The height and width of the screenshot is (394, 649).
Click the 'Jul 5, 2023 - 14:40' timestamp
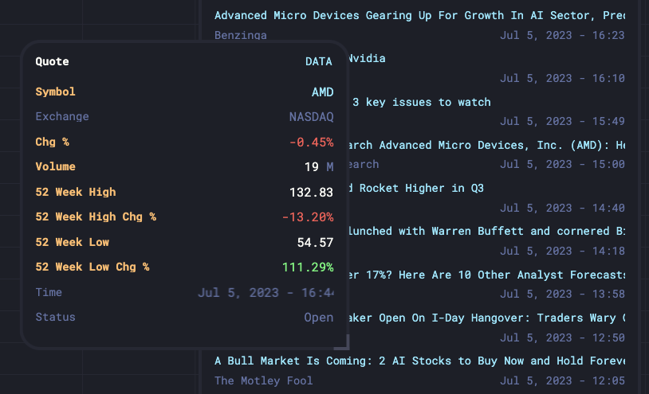pyautogui.click(x=562, y=208)
